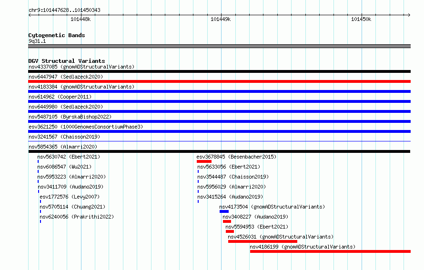Click the thin blue line under nsv3241567
424x270 pixels.
pos(219,141)
